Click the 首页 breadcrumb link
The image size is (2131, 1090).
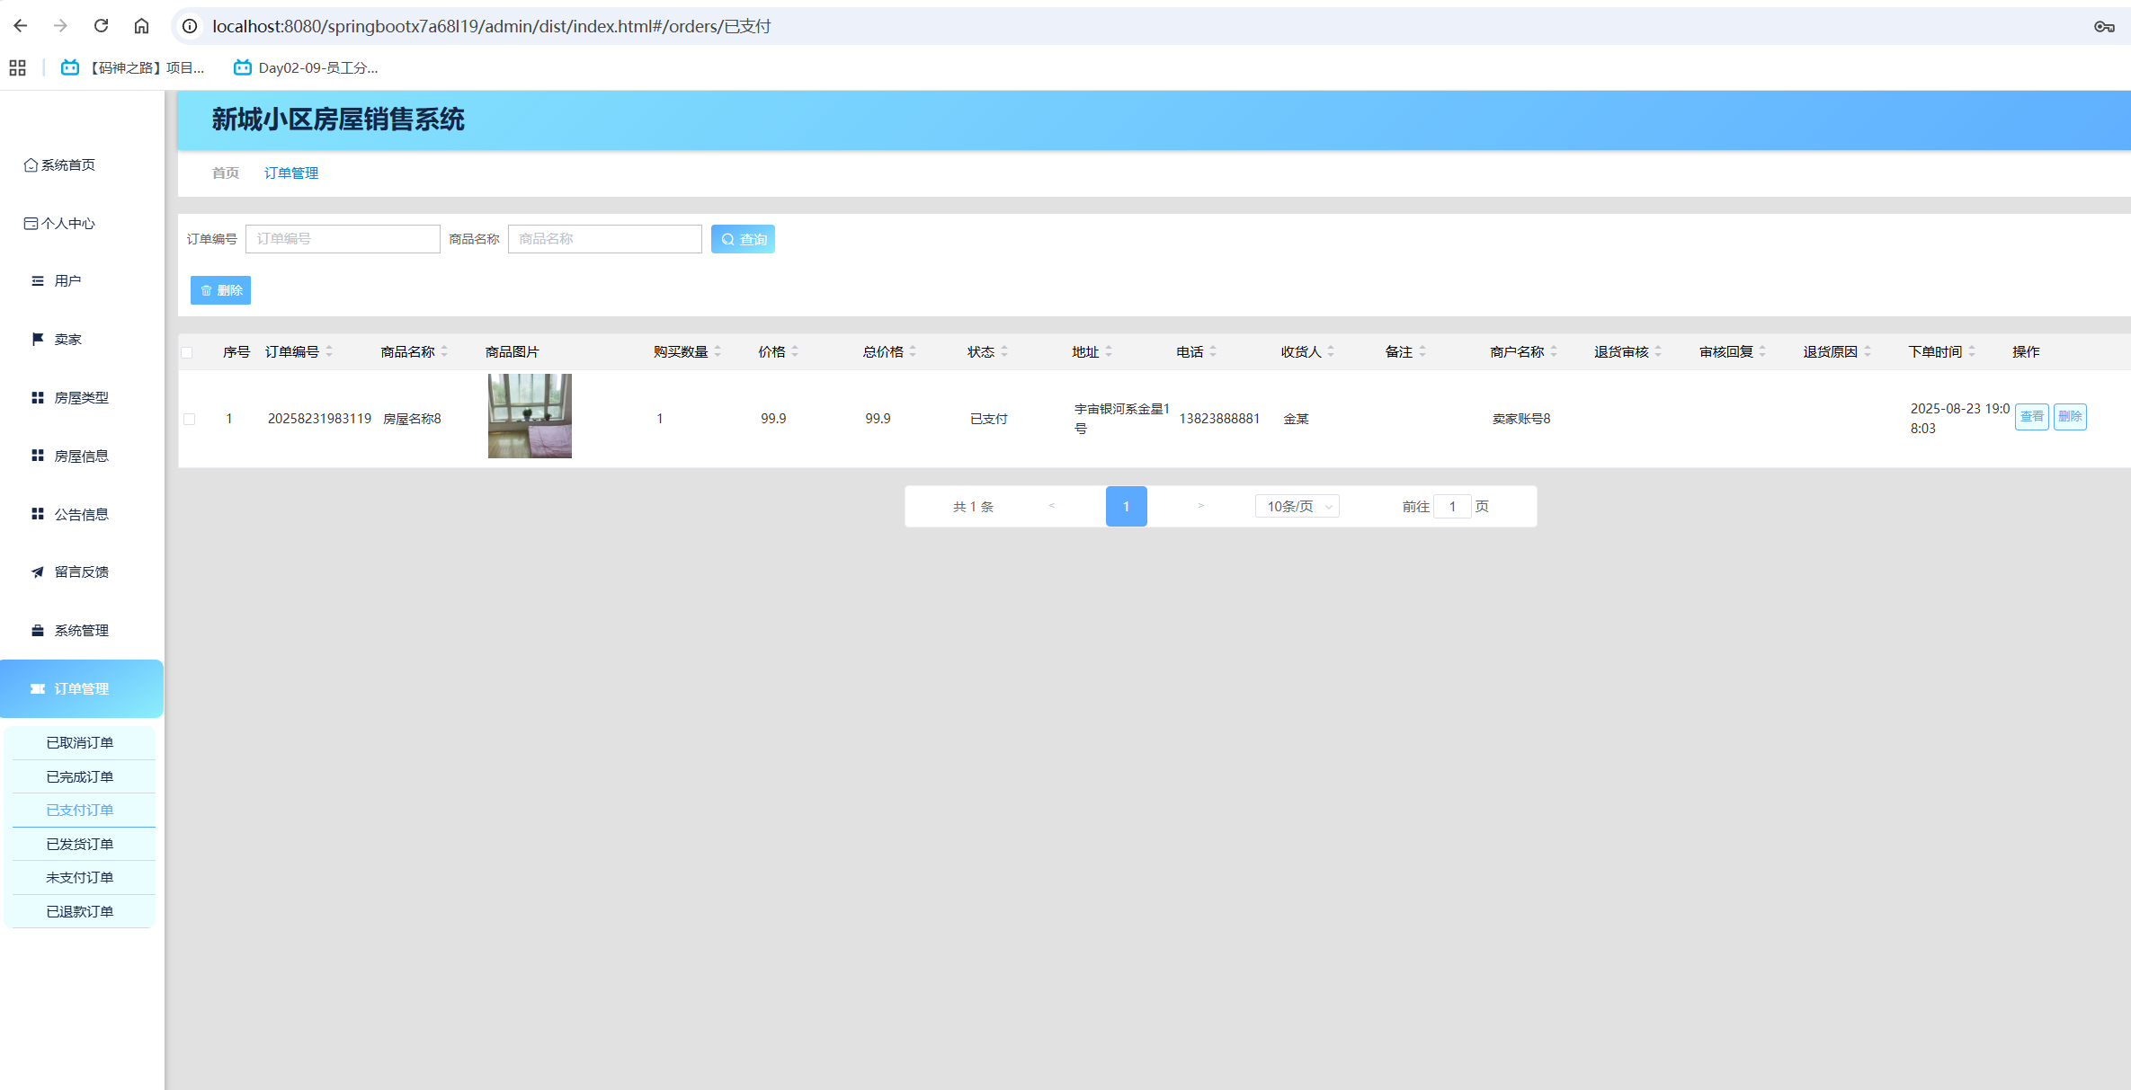pos(225,173)
